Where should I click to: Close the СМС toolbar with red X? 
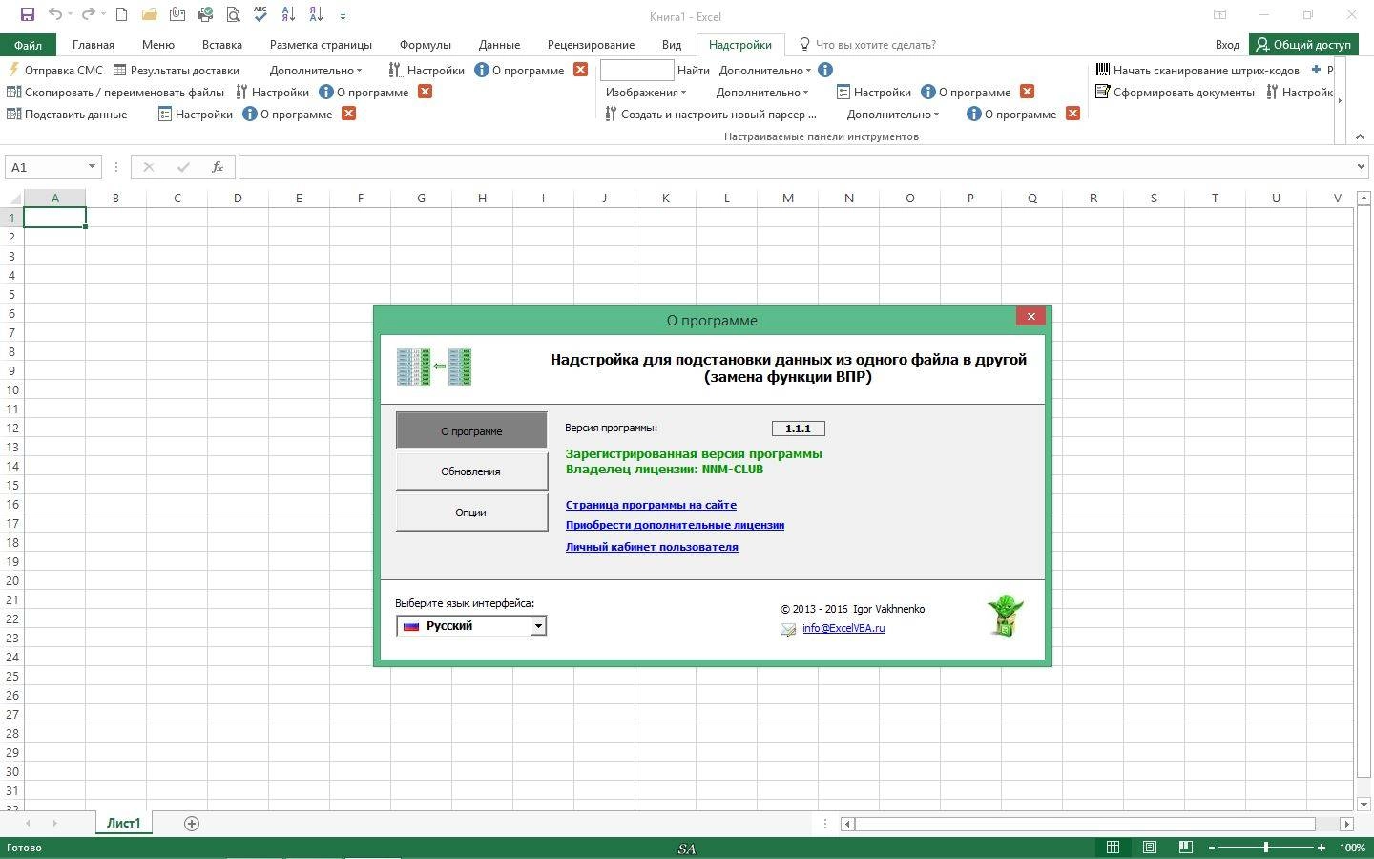pyautogui.click(x=580, y=70)
